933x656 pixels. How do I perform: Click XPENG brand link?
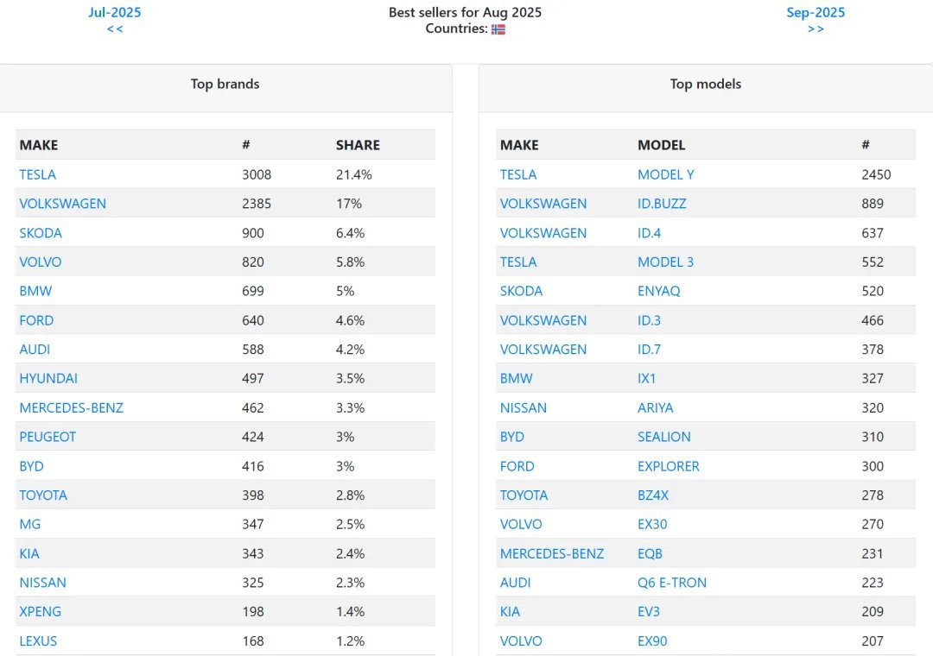40,612
